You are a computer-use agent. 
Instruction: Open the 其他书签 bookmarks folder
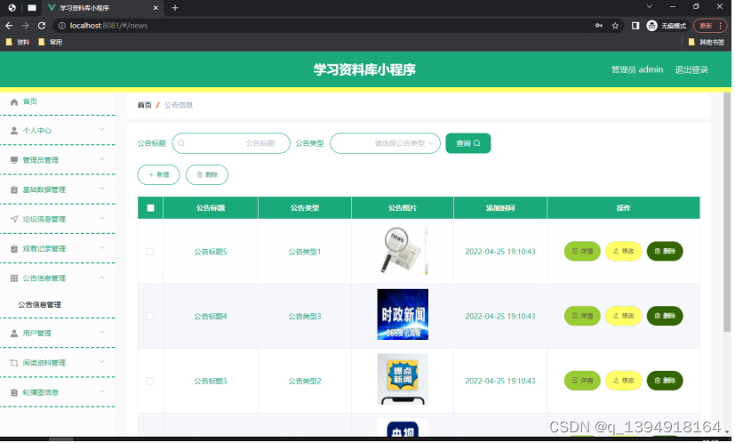pos(706,42)
